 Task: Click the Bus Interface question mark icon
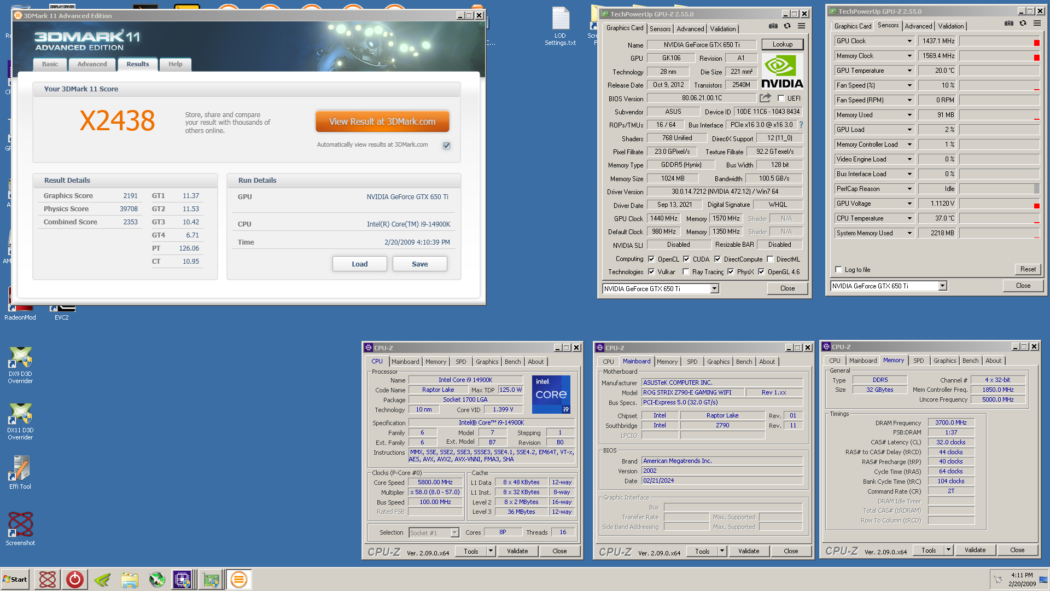click(x=801, y=125)
